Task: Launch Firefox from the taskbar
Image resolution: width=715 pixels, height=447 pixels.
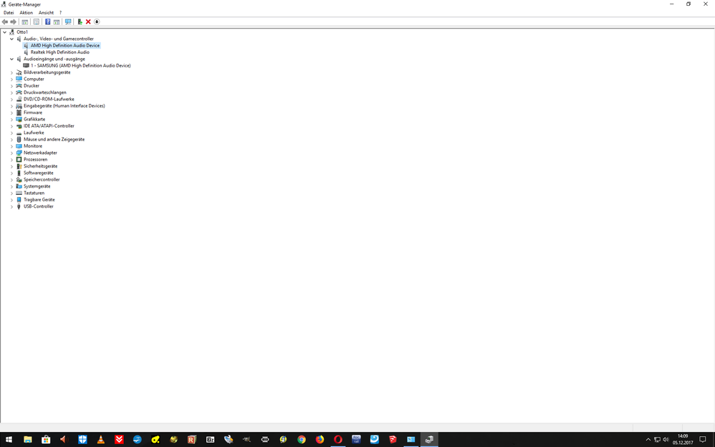Action: [320, 440]
